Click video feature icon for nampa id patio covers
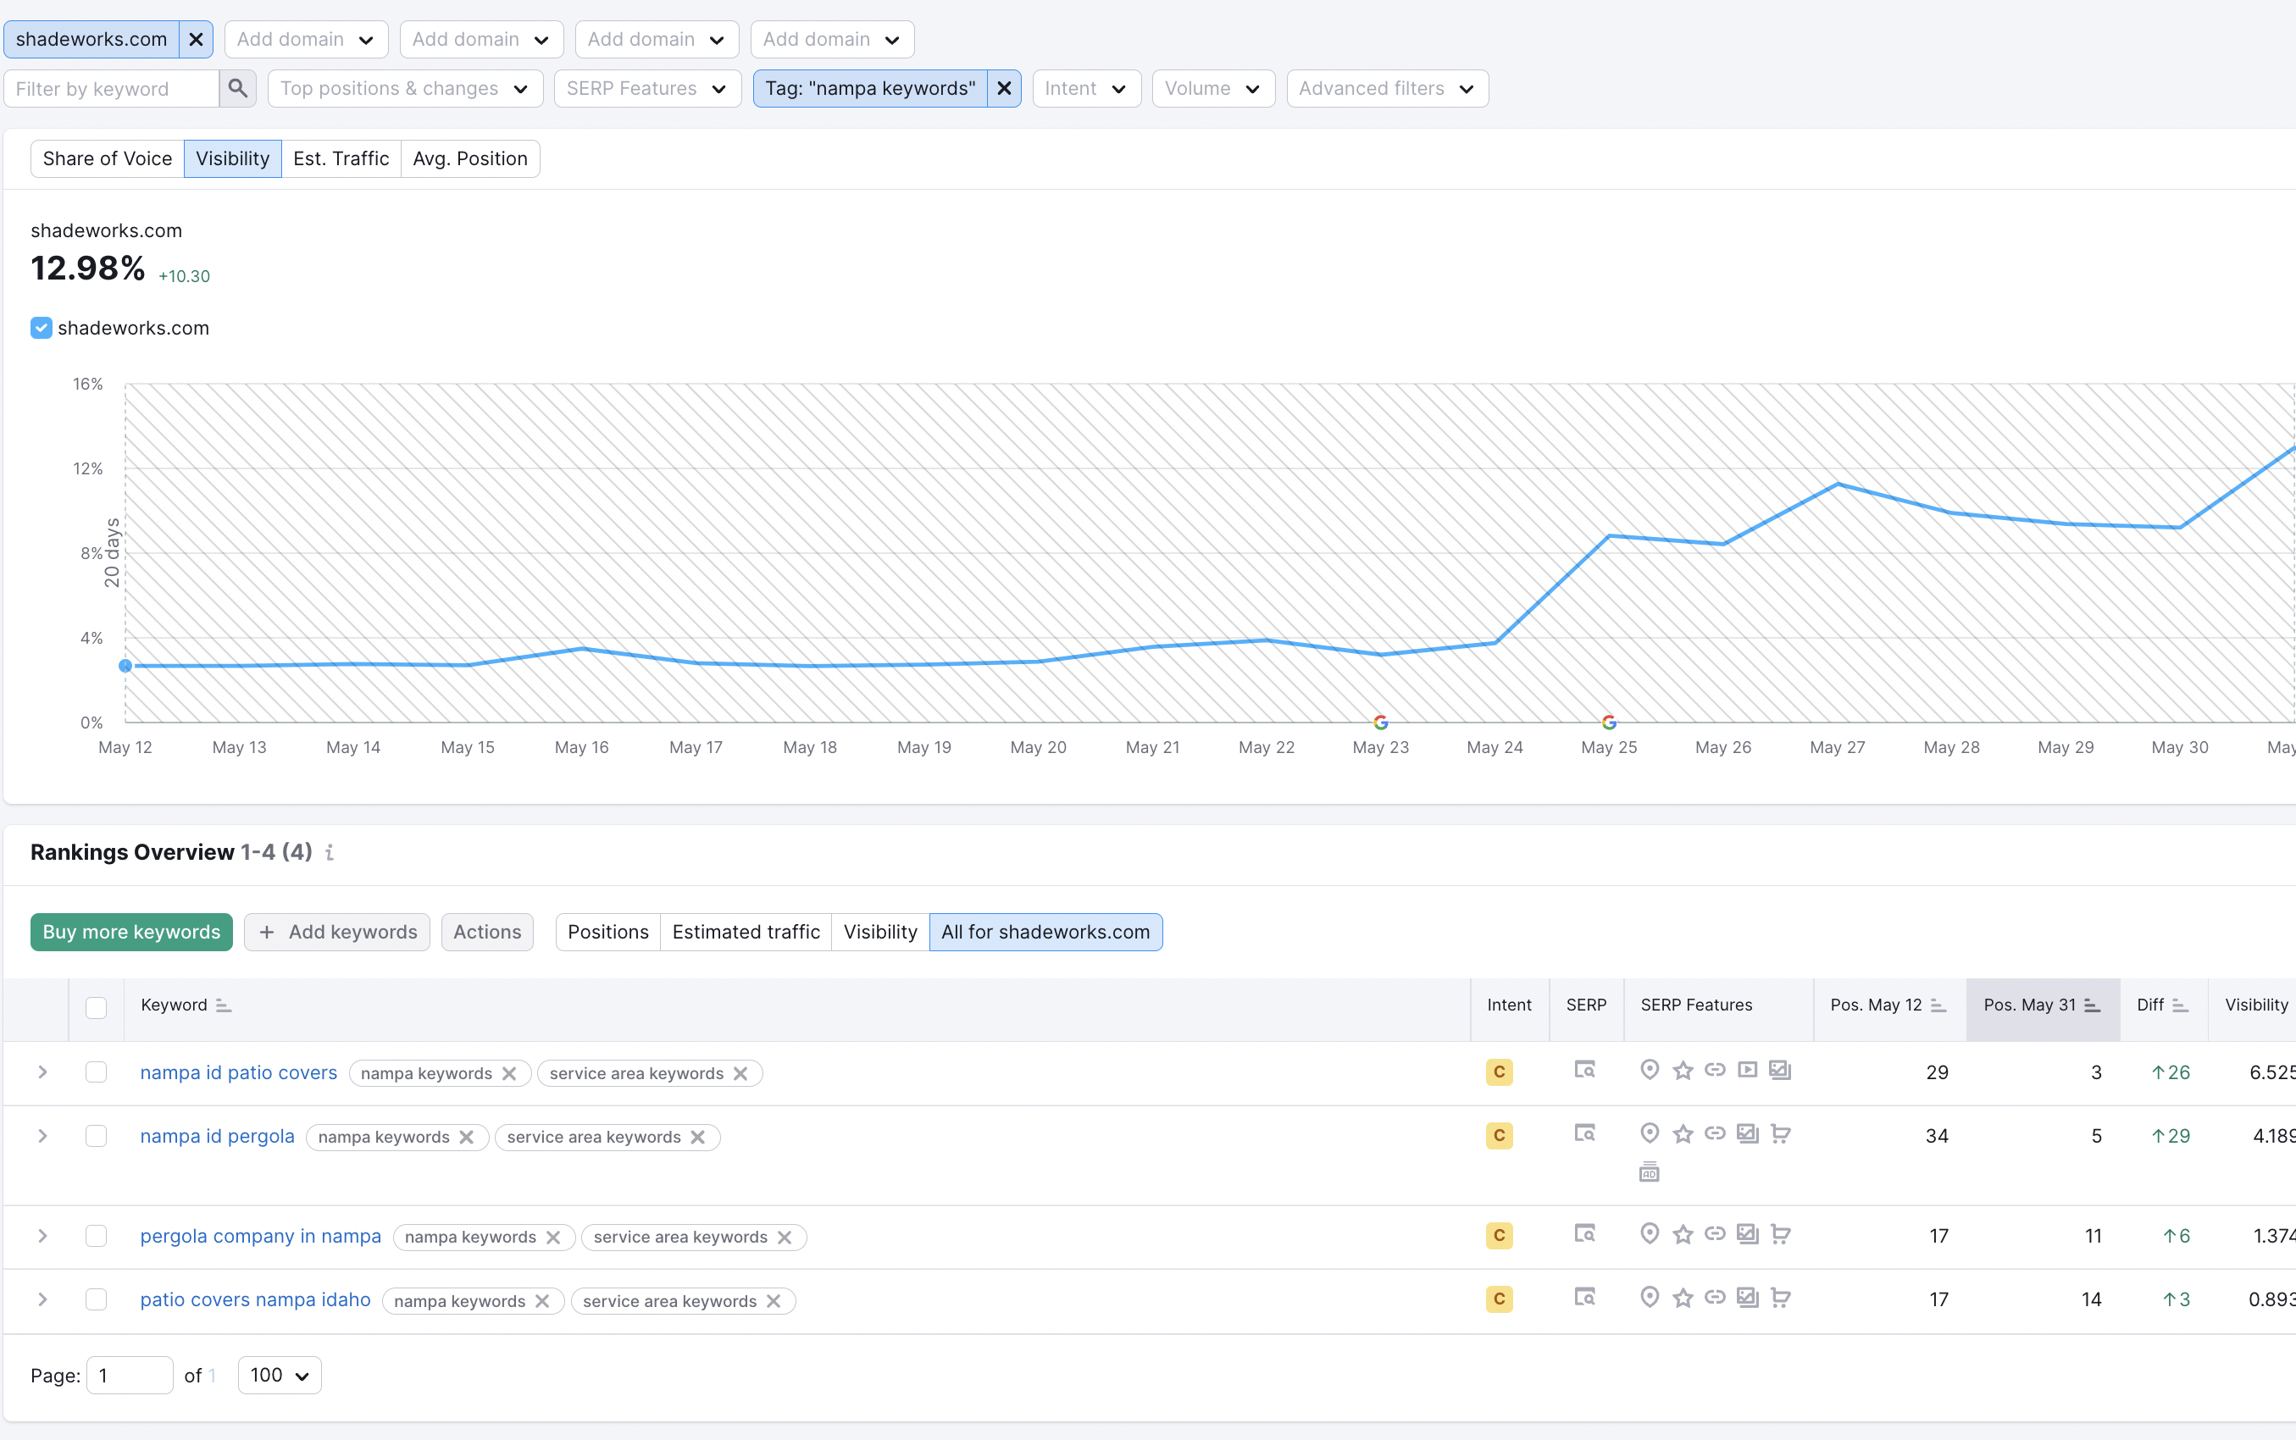 pyautogui.click(x=1748, y=1071)
